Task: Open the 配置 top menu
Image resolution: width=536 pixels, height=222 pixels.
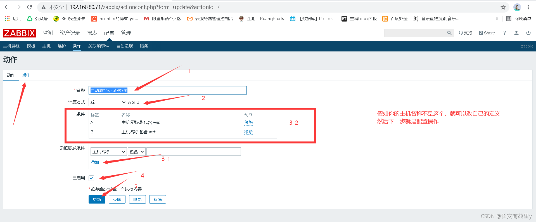Action: click(x=109, y=33)
